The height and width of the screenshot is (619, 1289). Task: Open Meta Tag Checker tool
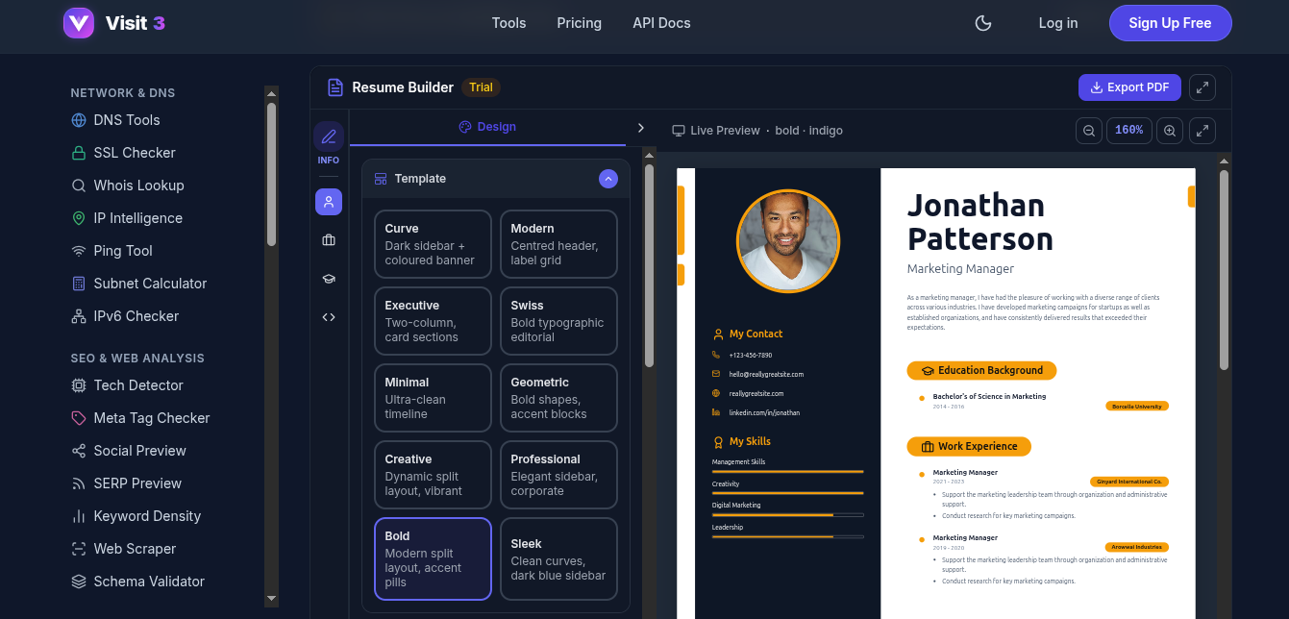click(x=139, y=418)
